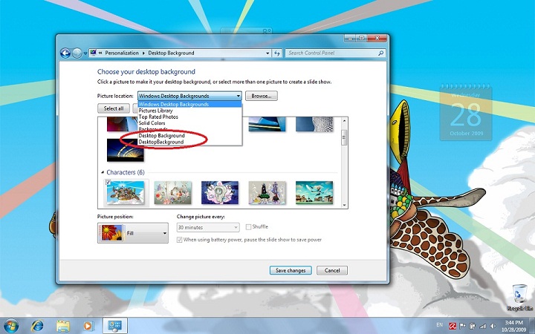
Task: Open the Picture position Fill dropdown
Action: pos(133,233)
